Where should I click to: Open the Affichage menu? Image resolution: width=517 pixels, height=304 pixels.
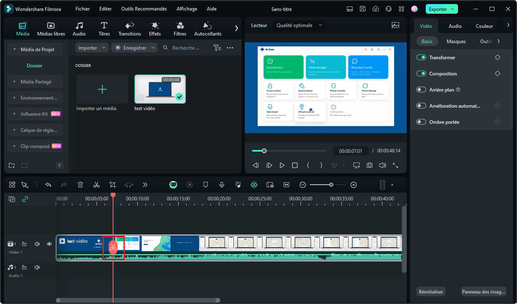(187, 9)
